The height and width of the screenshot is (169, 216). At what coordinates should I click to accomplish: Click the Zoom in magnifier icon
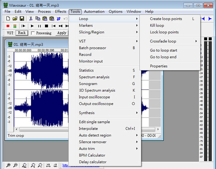click(8, 165)
